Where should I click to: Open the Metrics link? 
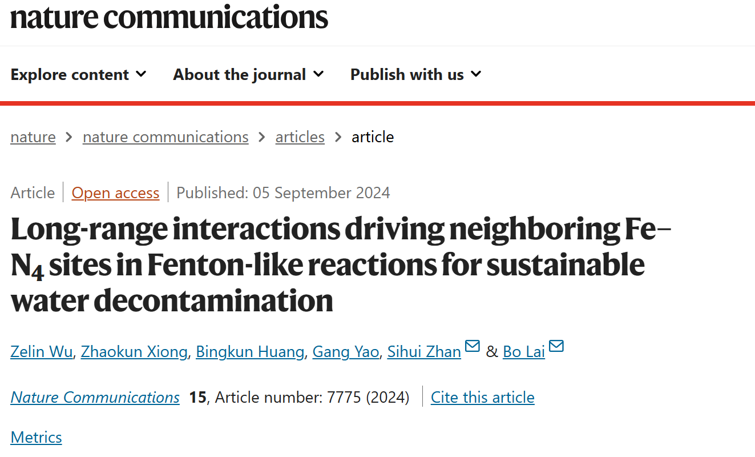click(x=36, y=437)
